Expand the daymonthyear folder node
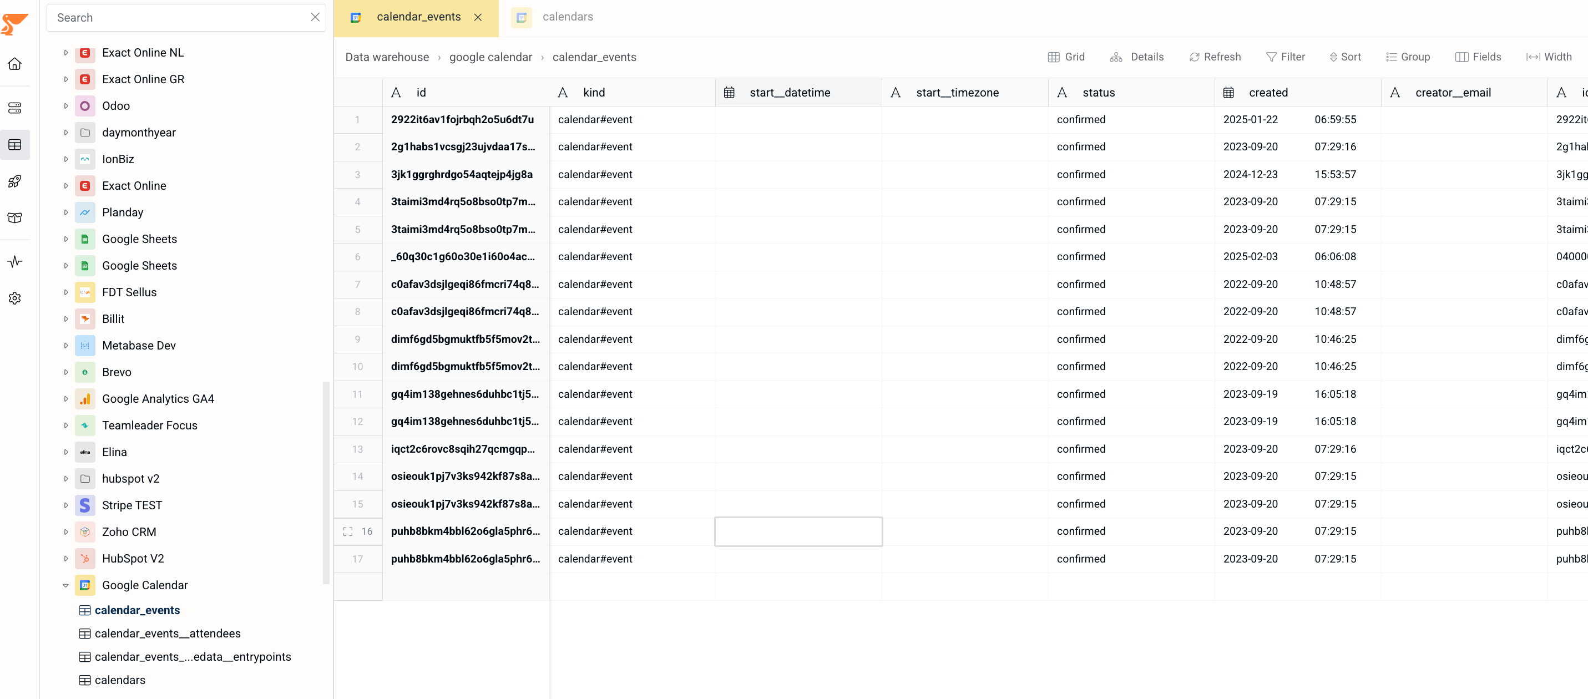This screenshot has height=699, width=1588. click(66, 133)
